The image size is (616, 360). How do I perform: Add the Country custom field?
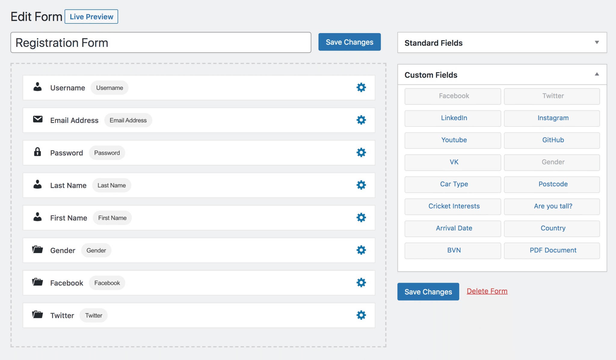tap(552, 228)
